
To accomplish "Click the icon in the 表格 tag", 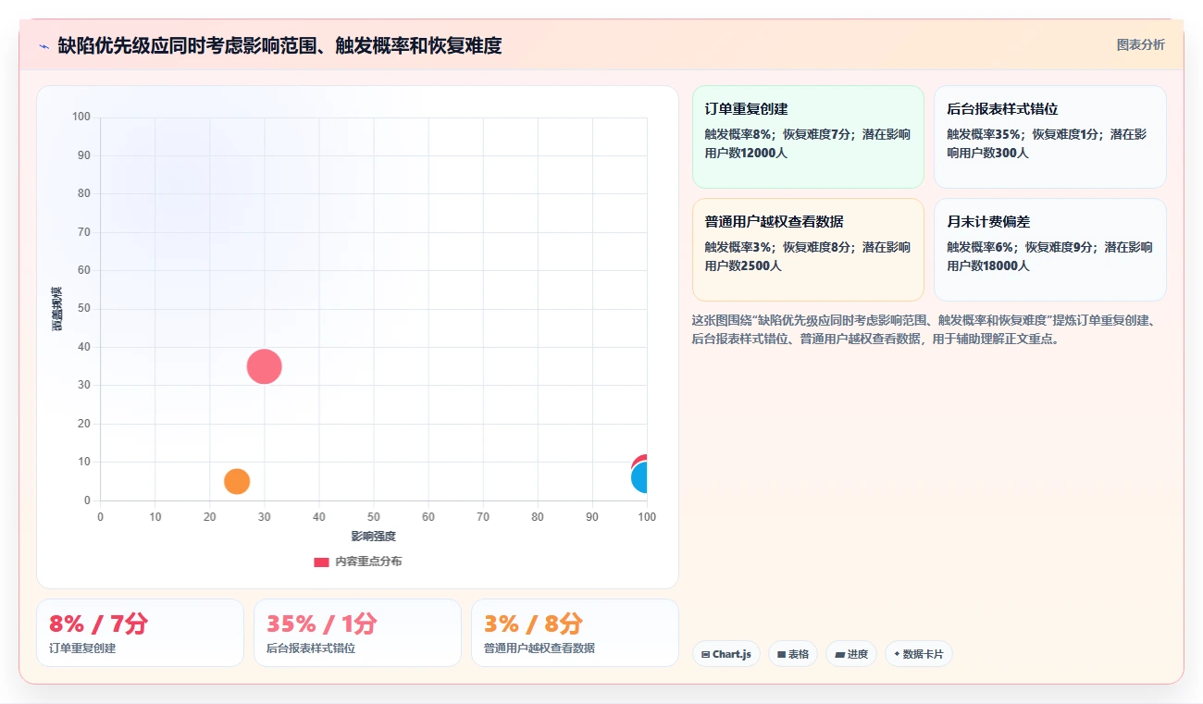I will pyautogui.click(x=781, y=655).
